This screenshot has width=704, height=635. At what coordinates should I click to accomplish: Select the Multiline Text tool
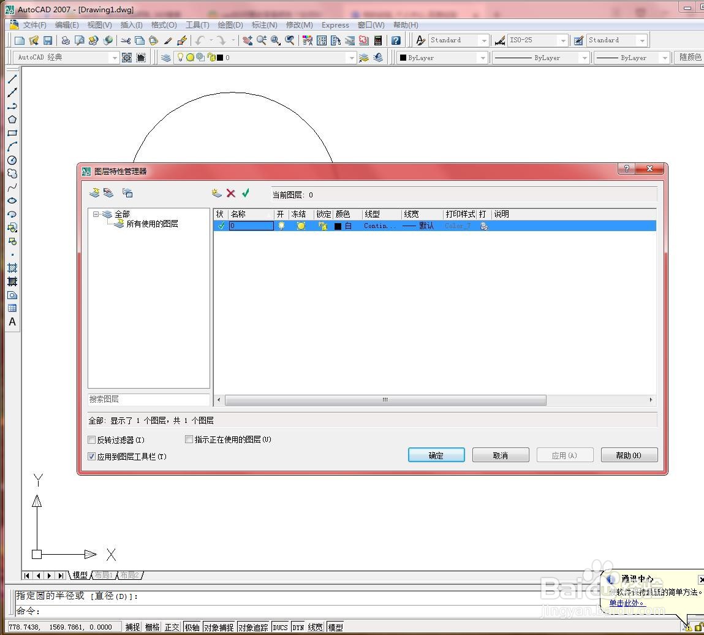12,322
